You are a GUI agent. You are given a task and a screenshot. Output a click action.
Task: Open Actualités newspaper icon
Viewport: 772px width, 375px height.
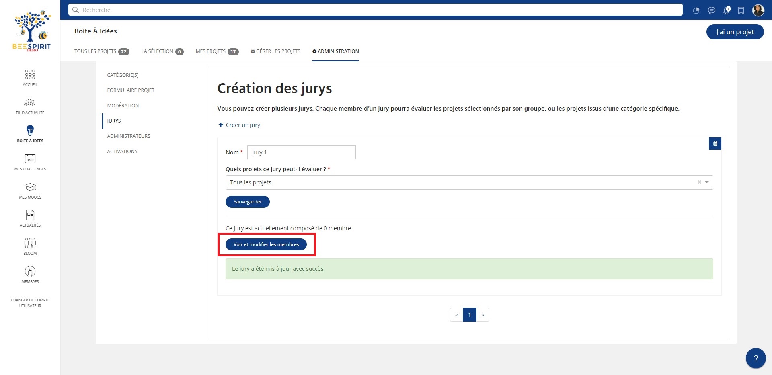(x=30, y=215)
